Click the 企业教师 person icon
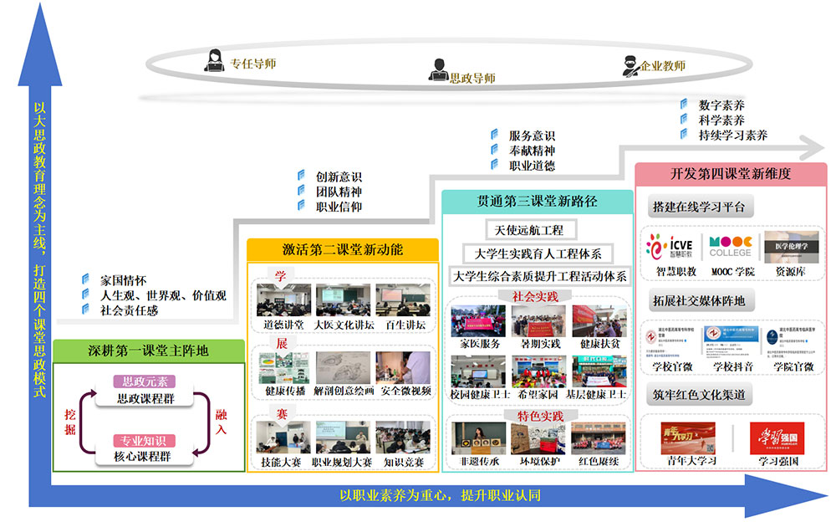This screenshot has height=522, width=836. pyautogui.click(x=631, y=64)
